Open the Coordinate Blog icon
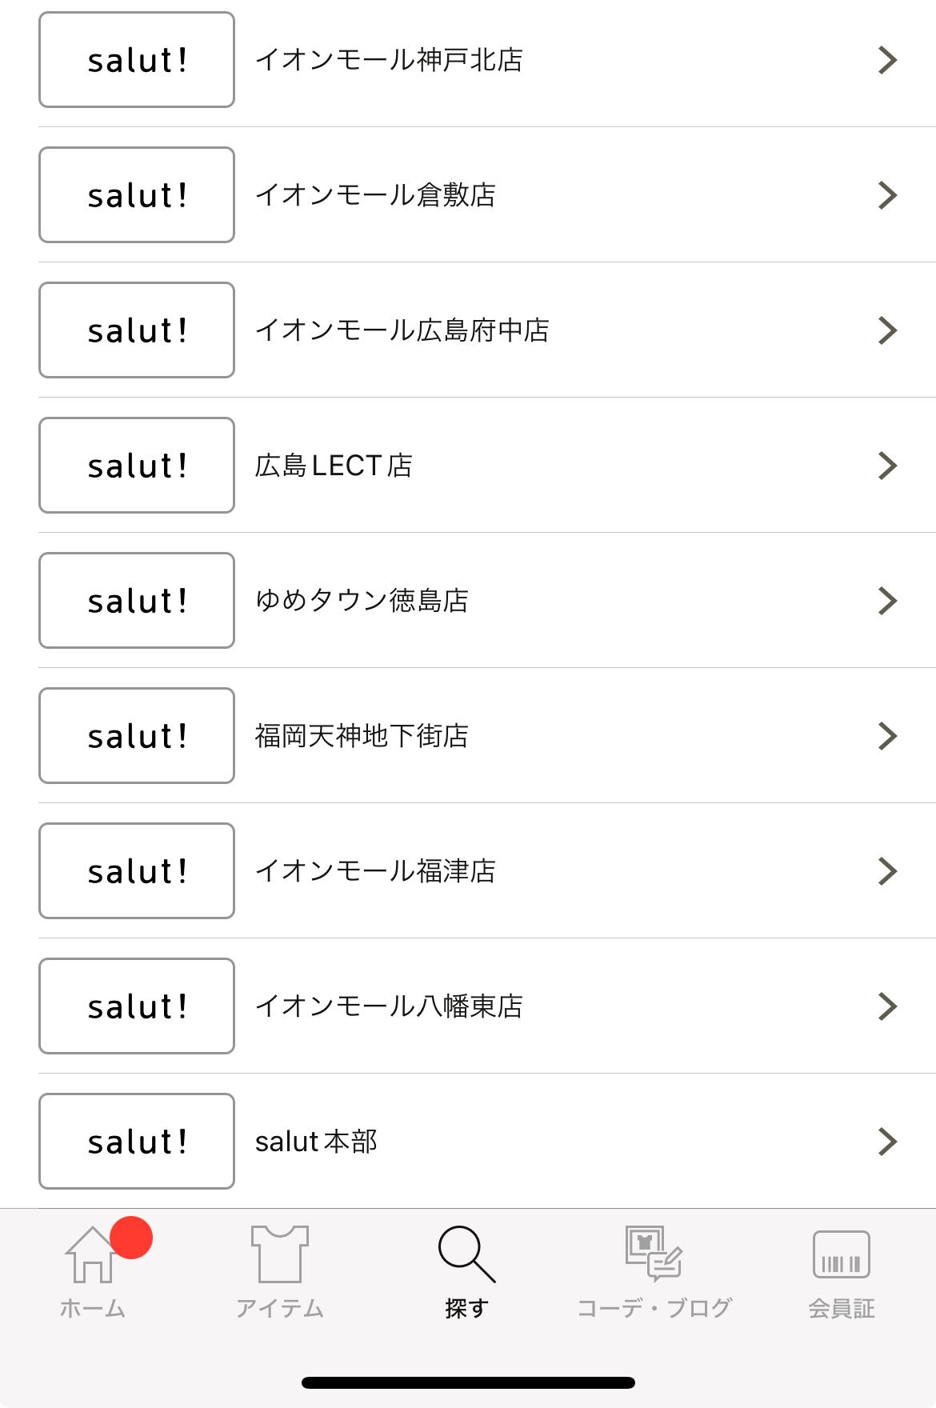Screen dimensions: 936x1408 (654, 1254)
